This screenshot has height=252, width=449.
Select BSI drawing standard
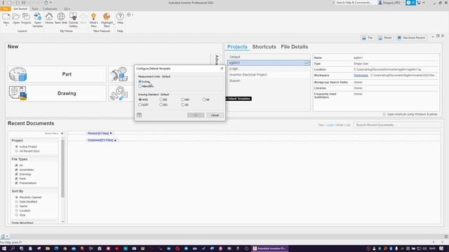161,99
